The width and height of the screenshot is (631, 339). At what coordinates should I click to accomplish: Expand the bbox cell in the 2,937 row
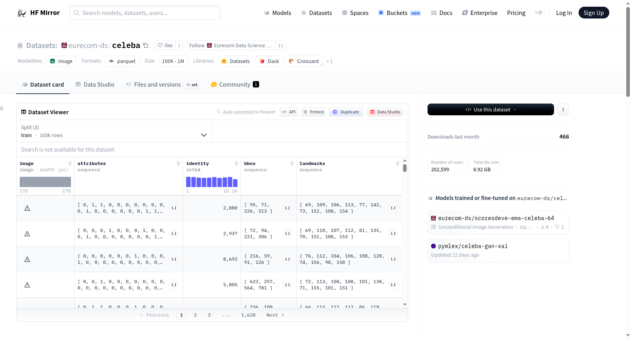pyautogui.click(x=287, y=233)
